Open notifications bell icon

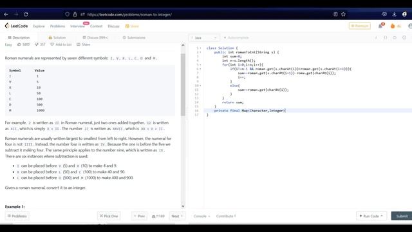(380, 26)
